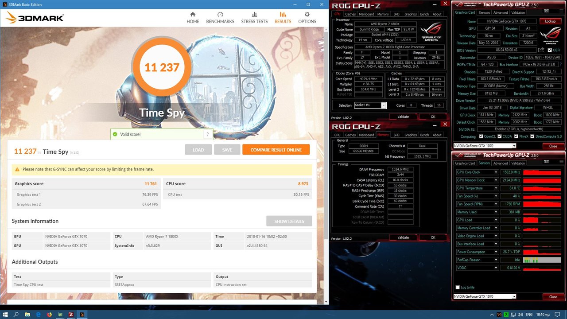Viewport: 567px width, 319px height.
Task: Click the SAVE button in 3DMark
Action: pyautogui.click(x=227, y=150)
